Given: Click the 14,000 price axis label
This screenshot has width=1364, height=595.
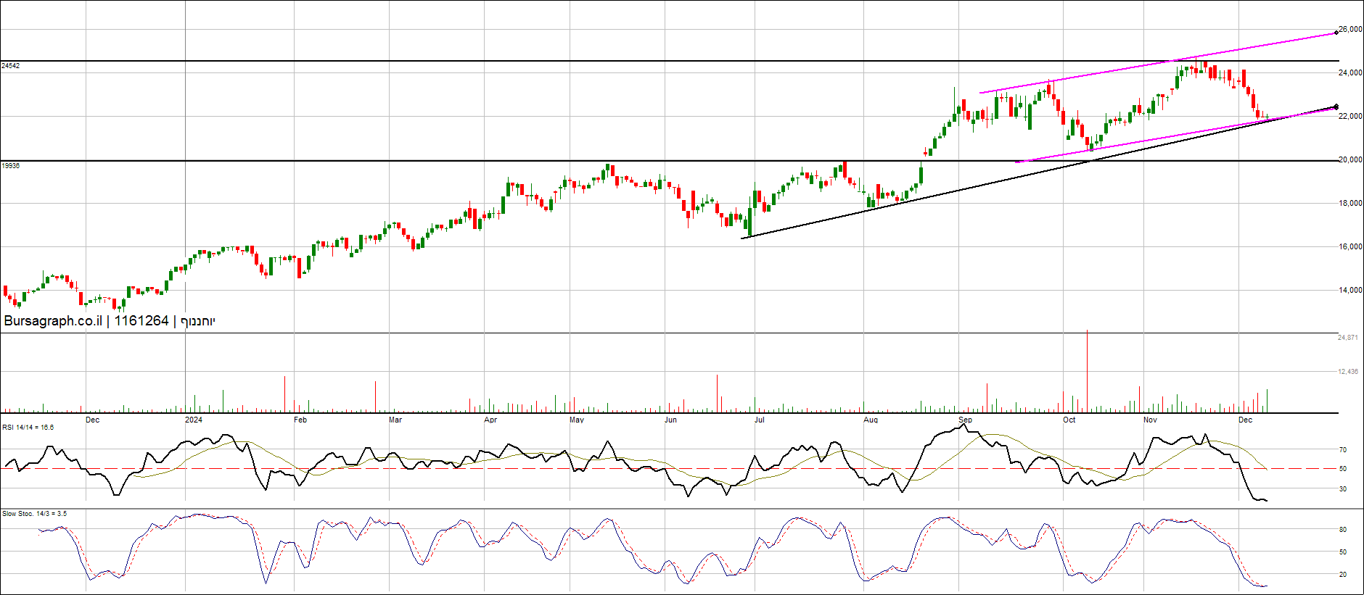Looking at the screenshot, I should coord(1349,291).
